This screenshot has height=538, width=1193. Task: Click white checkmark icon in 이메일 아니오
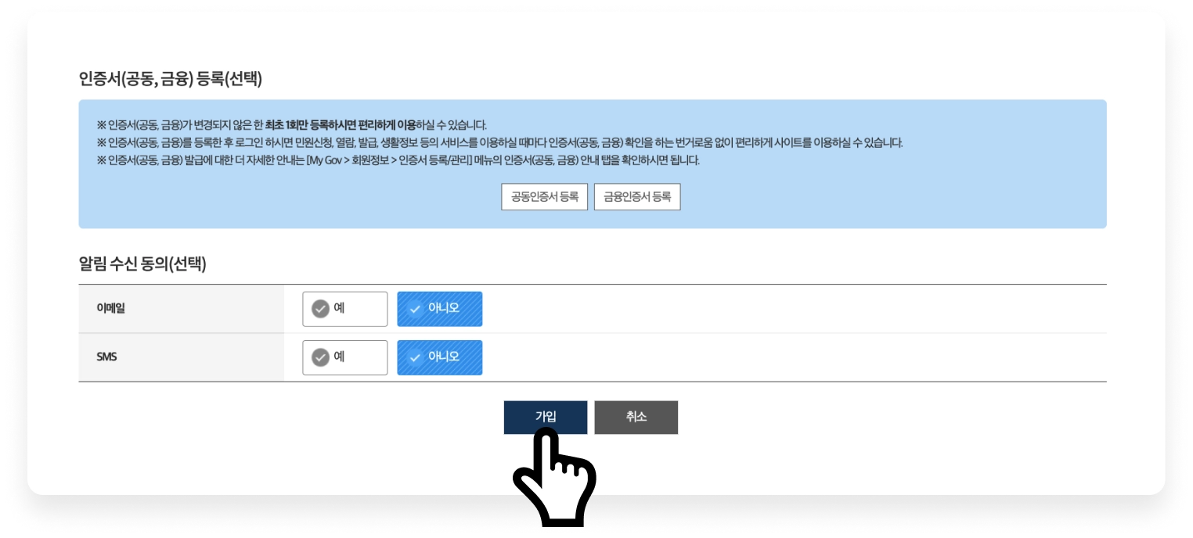pyautogui.click(x=415, y=309)
